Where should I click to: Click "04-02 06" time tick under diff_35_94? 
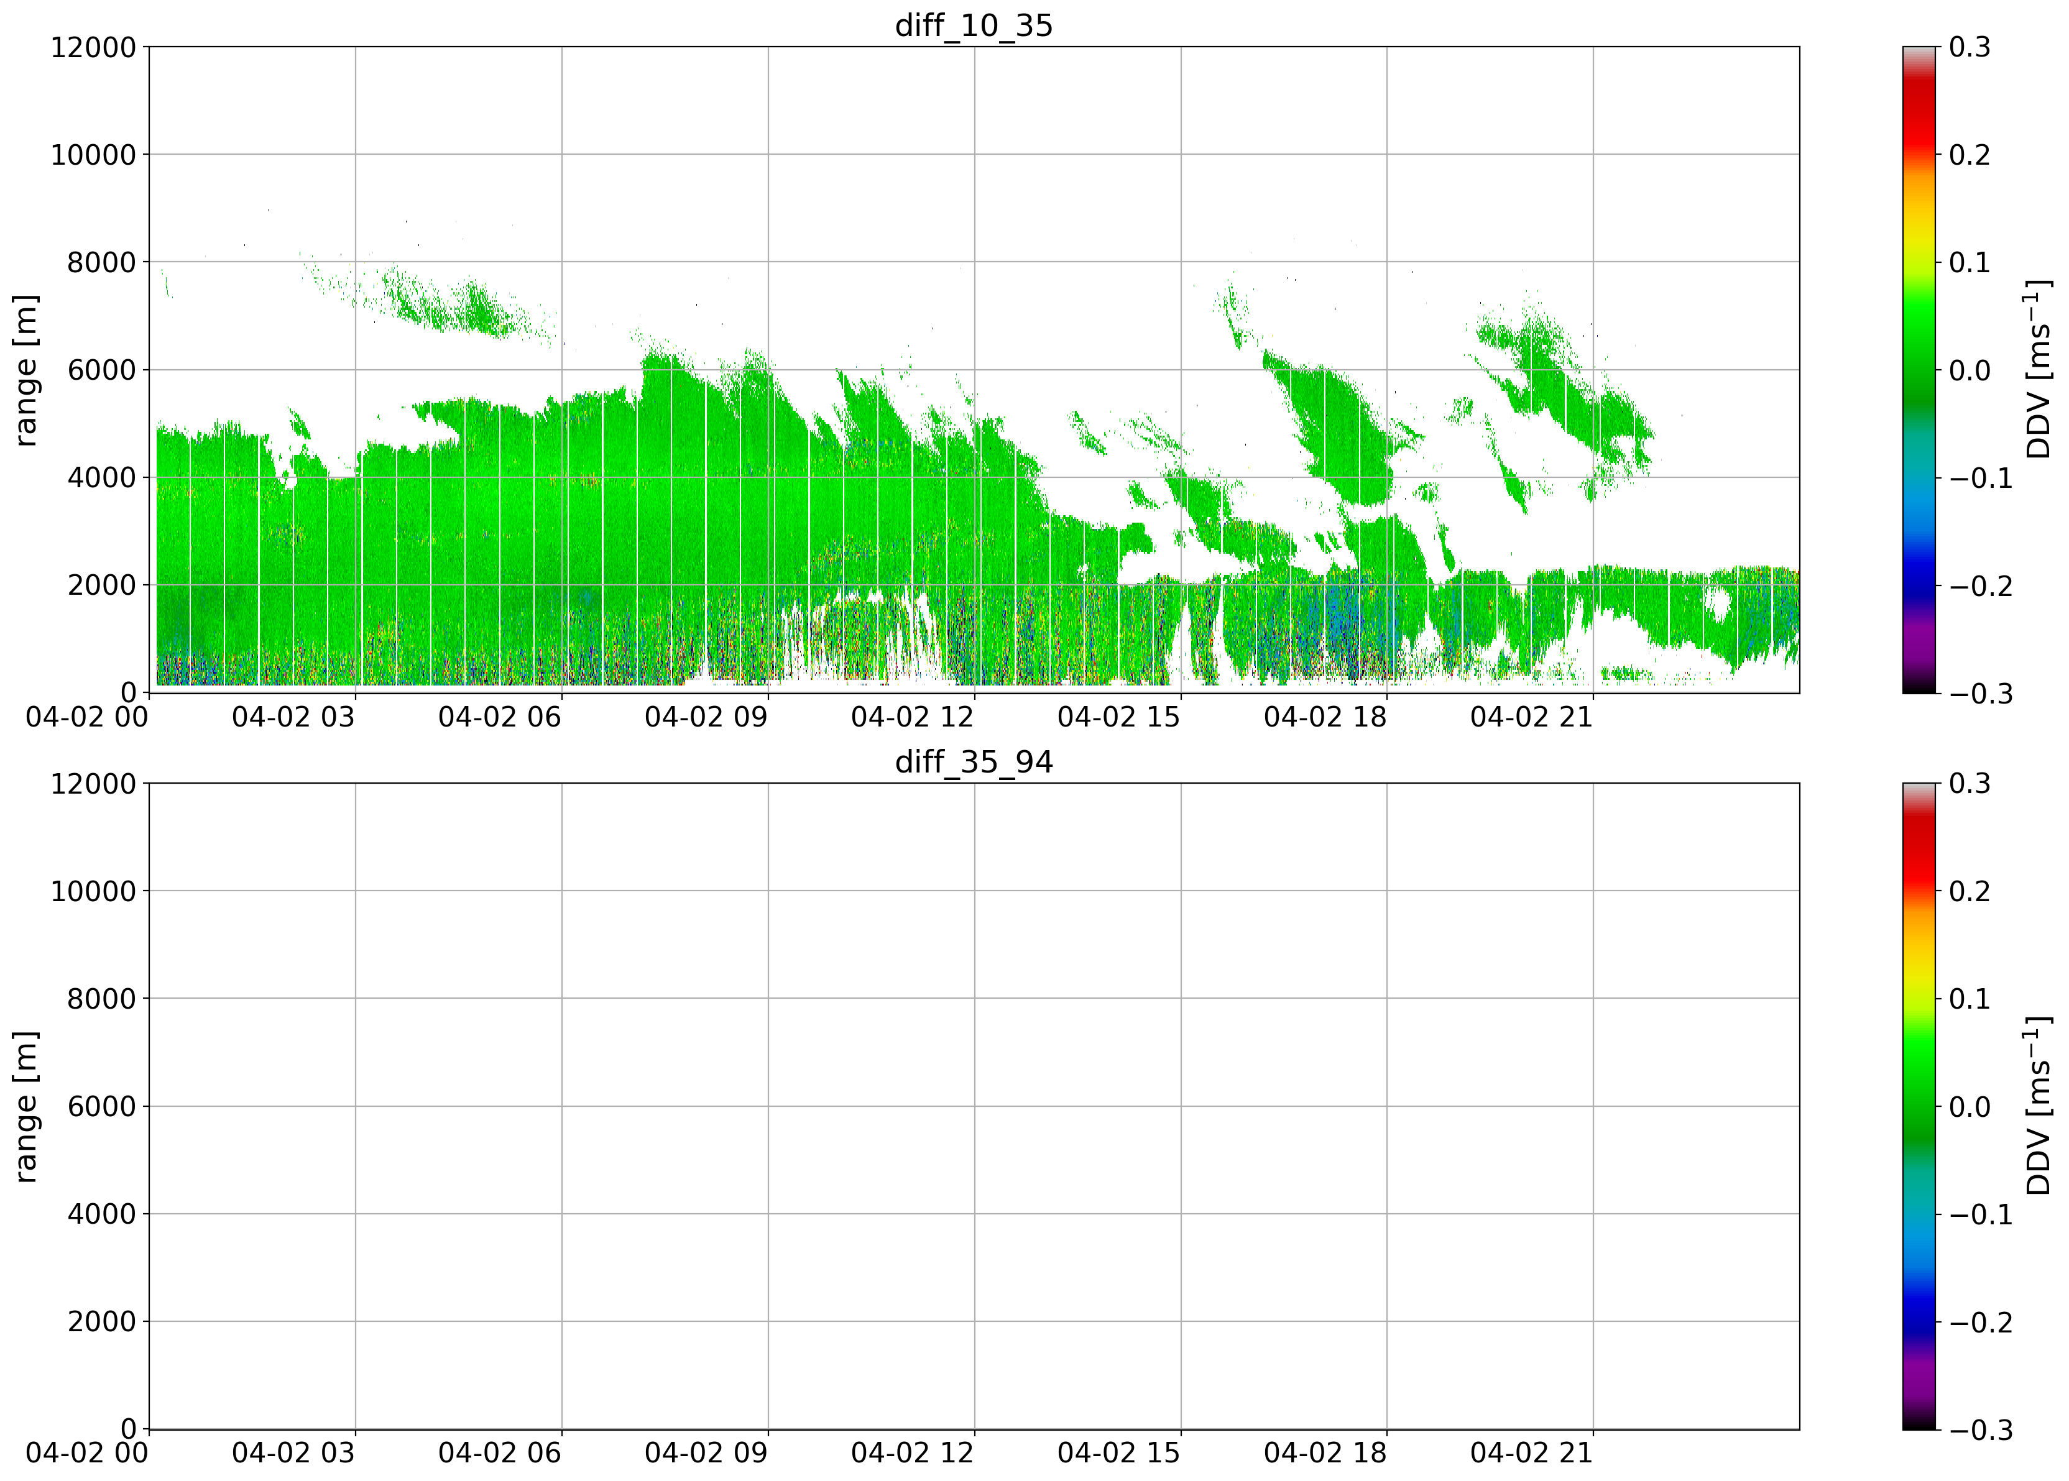499,1454
